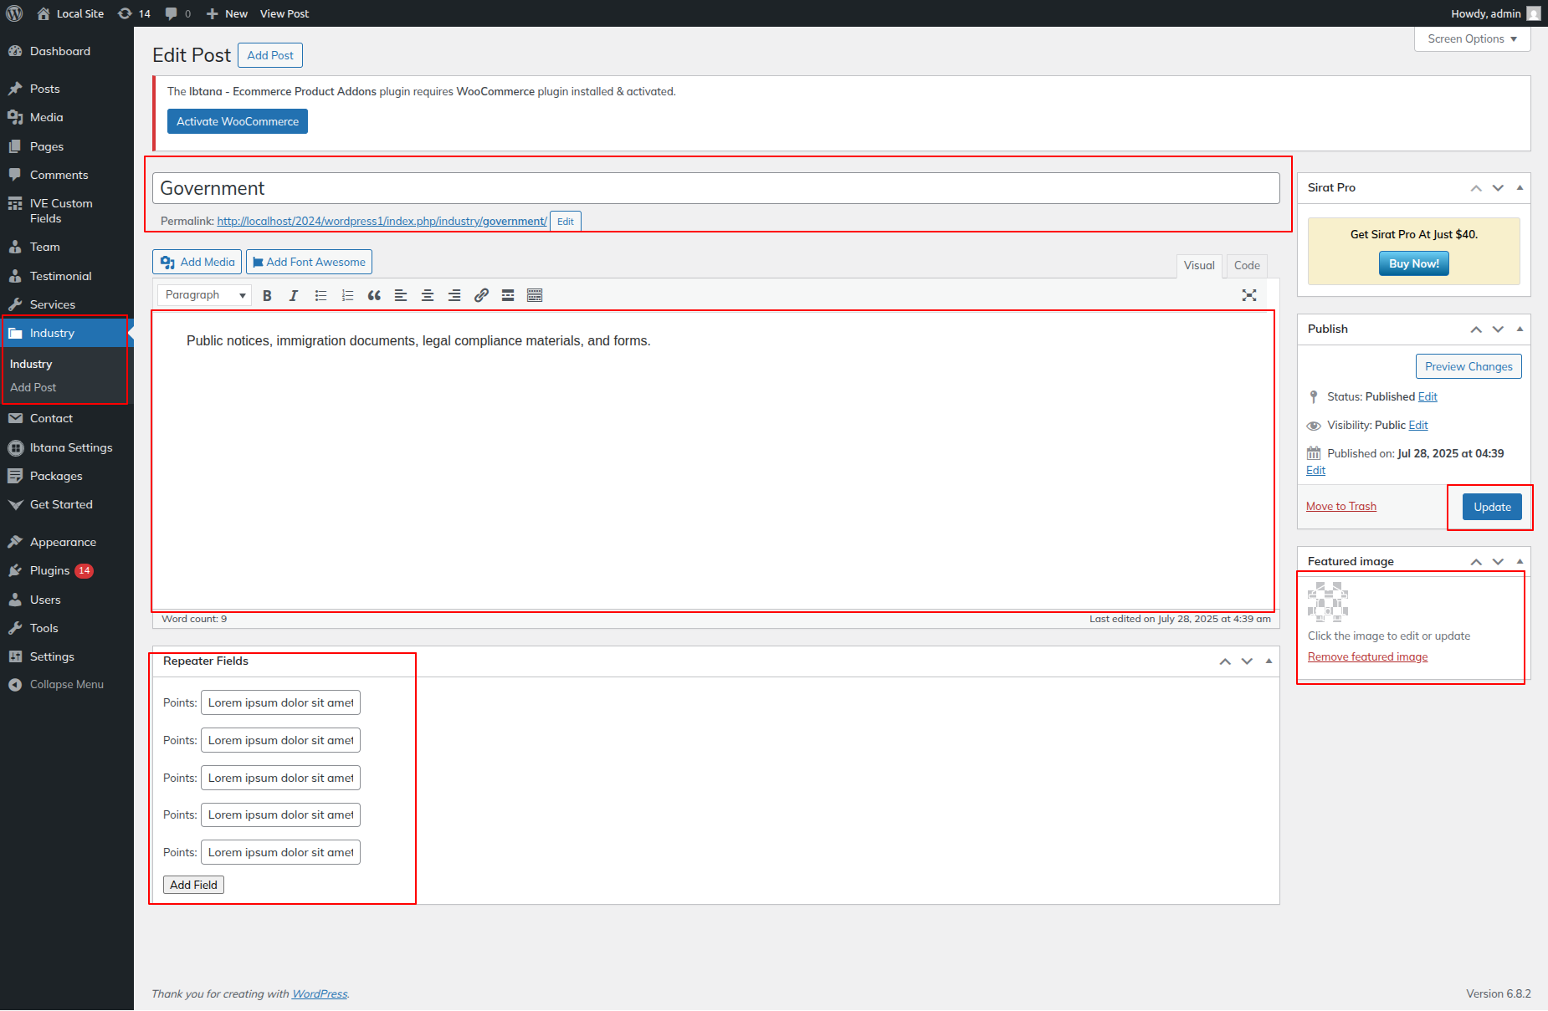Click the Update button
This screenshot has width=1548, height=1011.
click(1492, 507)
